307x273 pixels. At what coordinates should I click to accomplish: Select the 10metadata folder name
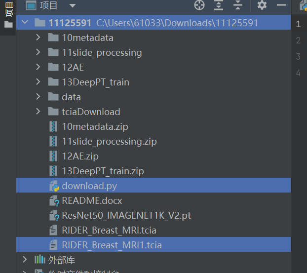click(87, 38)
